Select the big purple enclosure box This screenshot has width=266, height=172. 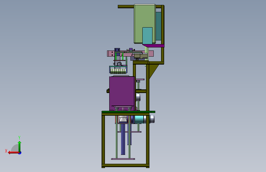pyautogui.click(x=122, y=93)
